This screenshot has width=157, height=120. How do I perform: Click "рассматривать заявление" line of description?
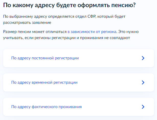(27, 23)
